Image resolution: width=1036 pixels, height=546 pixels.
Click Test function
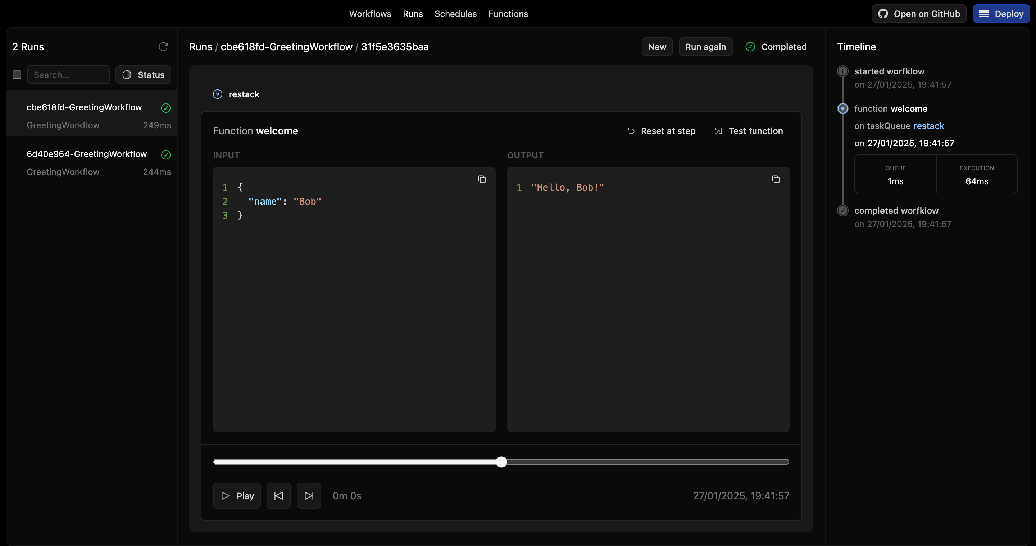(749, 131)
